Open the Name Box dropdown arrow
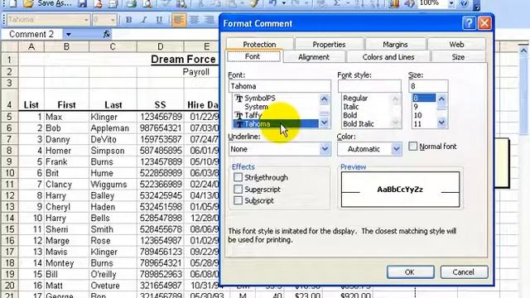 pos(68,34)
